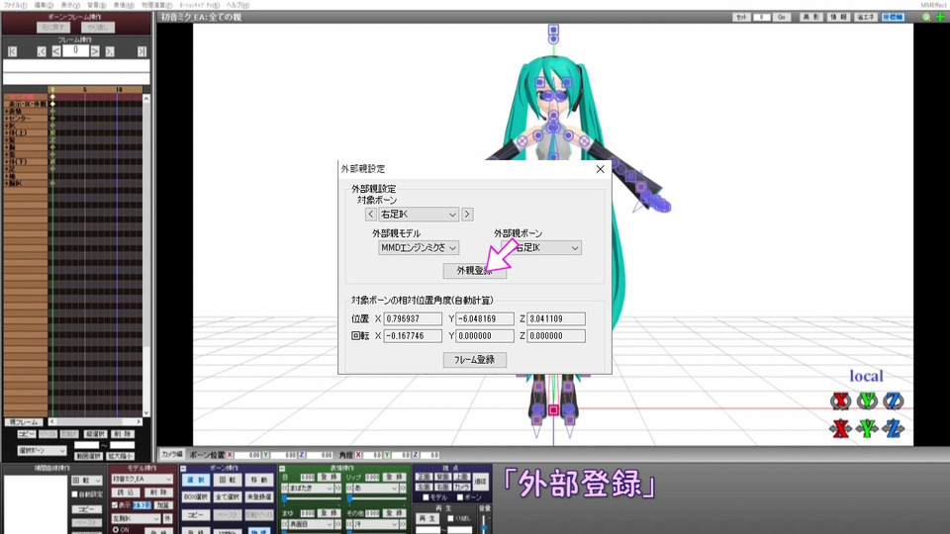Open the 背景 menu
The image size is (950, 534).
(96, 4)
